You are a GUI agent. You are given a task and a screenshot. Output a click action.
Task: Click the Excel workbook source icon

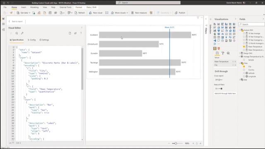tap(34, 13)
